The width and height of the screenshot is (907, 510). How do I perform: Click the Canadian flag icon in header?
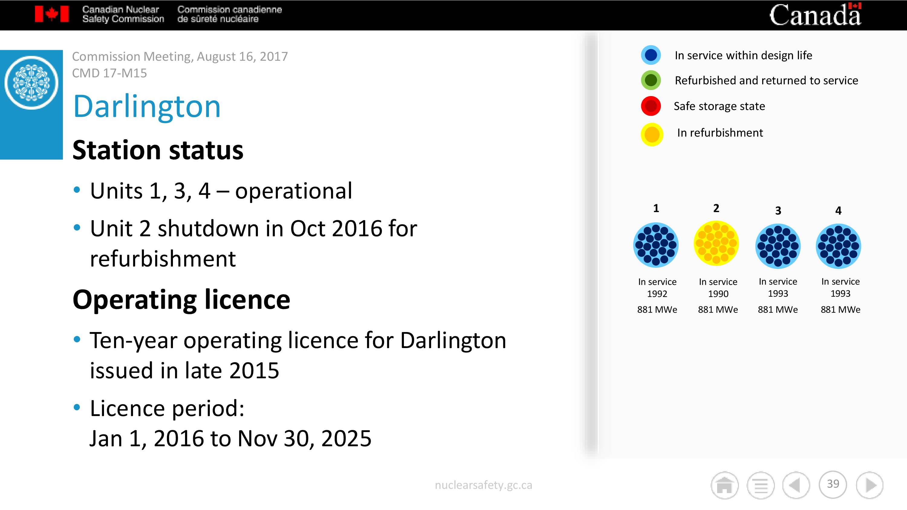click(x=52, y=14)
